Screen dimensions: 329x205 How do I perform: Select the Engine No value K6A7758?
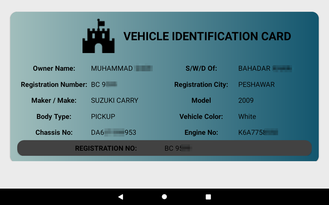pos(258,132)
